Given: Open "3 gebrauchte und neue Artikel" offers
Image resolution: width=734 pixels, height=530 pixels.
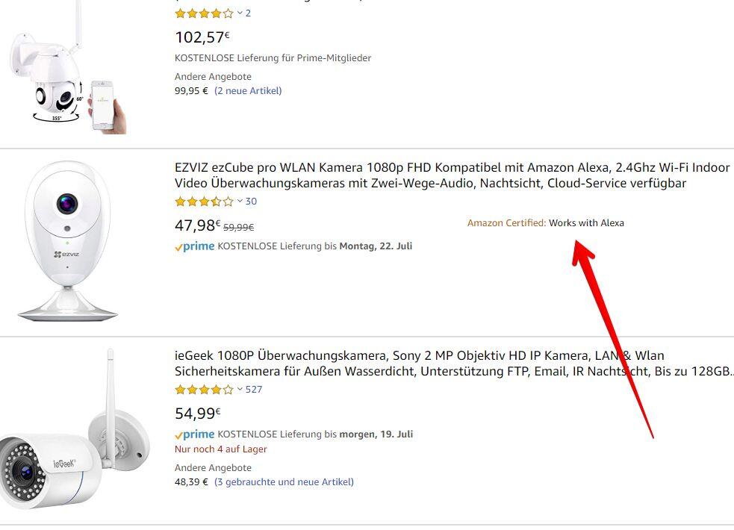Looking at the screenshot, I should tap(284, 482).
